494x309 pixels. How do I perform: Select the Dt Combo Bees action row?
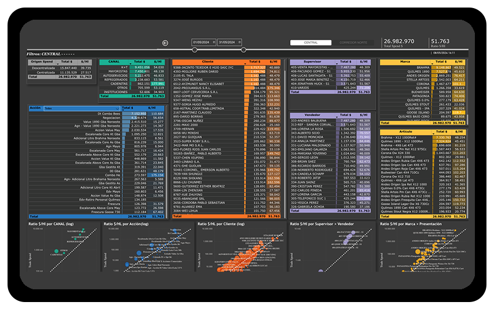coord(96,114)
